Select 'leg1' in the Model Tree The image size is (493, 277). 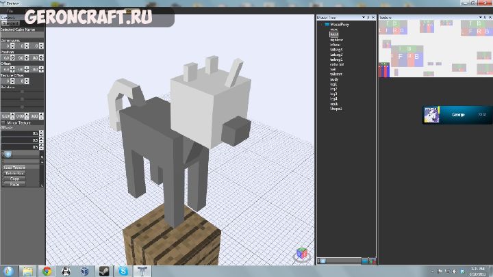coord(333,84)
